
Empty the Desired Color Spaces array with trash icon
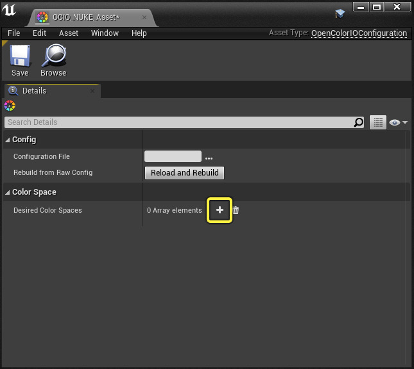click(x=236, y=210)
